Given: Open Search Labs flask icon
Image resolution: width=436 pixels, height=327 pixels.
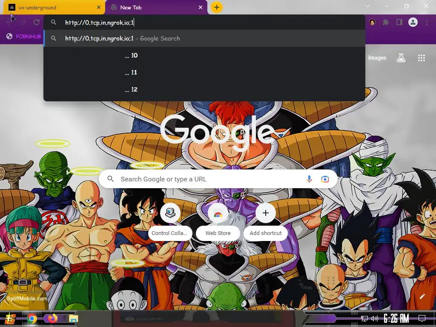Looking at the screenshot, I should [x=401, y=58].
